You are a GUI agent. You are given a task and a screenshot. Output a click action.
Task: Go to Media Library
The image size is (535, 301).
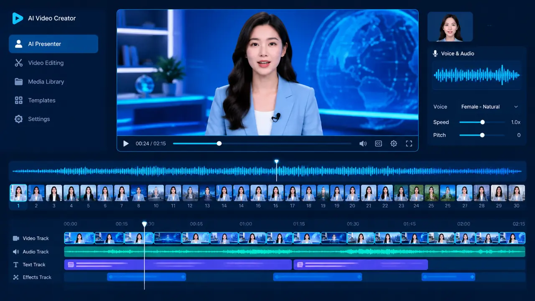point(46,82)
